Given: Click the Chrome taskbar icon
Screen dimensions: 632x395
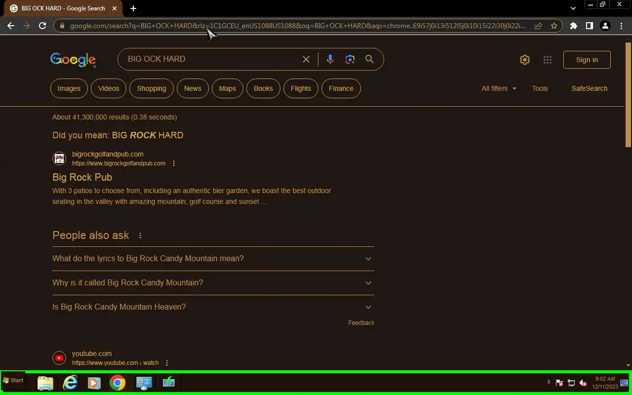Looking at the screenshot, I should (118, 383).
